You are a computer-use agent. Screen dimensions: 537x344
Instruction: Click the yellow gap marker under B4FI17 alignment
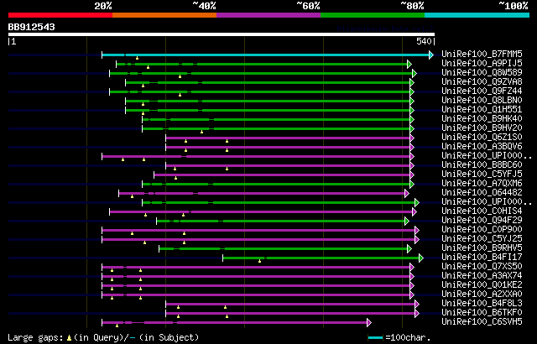click(x=259, y=261)
